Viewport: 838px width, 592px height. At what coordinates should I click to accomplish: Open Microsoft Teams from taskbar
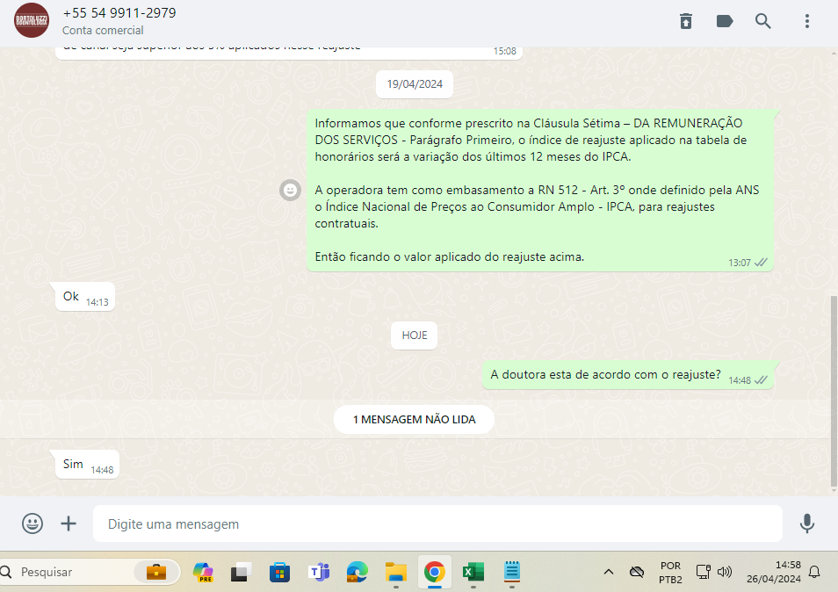(x=319, y=572)
